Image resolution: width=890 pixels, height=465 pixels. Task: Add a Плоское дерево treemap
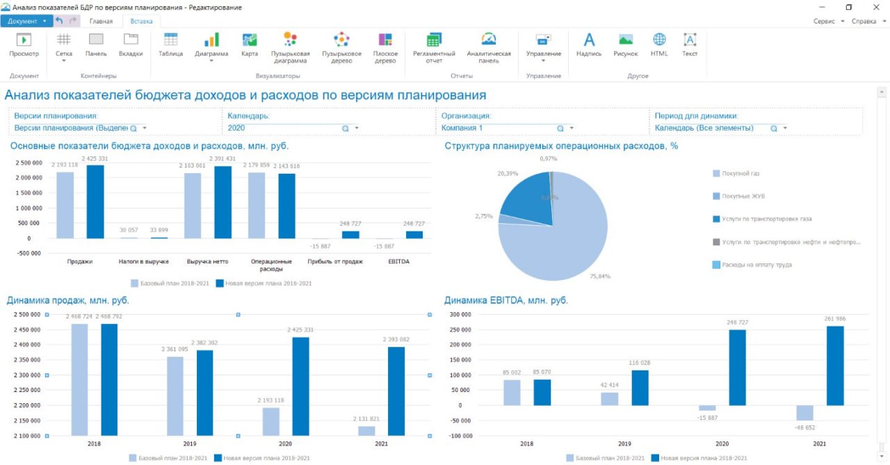[x=385, y=40]
